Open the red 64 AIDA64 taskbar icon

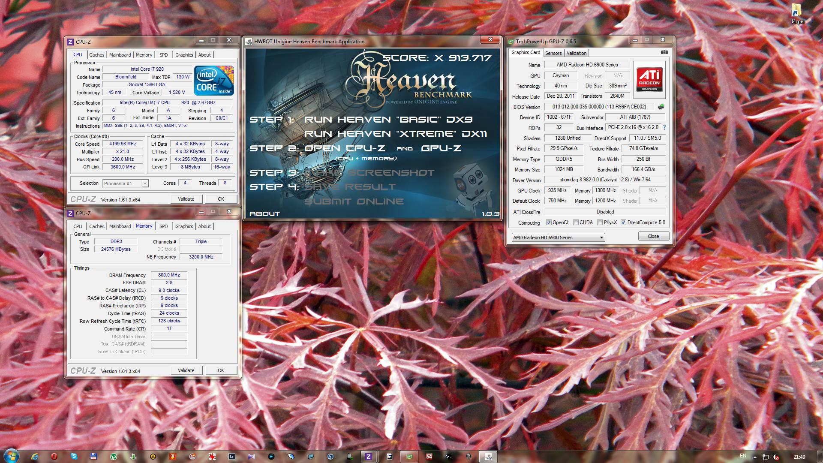click(x=429, y=457)
